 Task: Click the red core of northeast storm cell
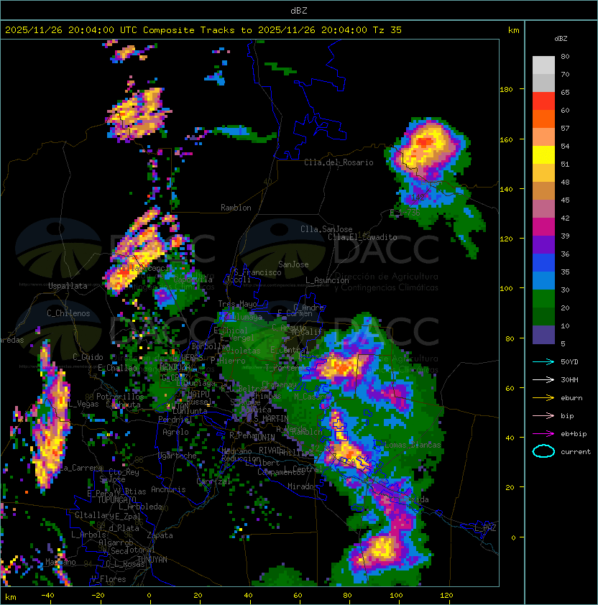click(x=425, y=142)
